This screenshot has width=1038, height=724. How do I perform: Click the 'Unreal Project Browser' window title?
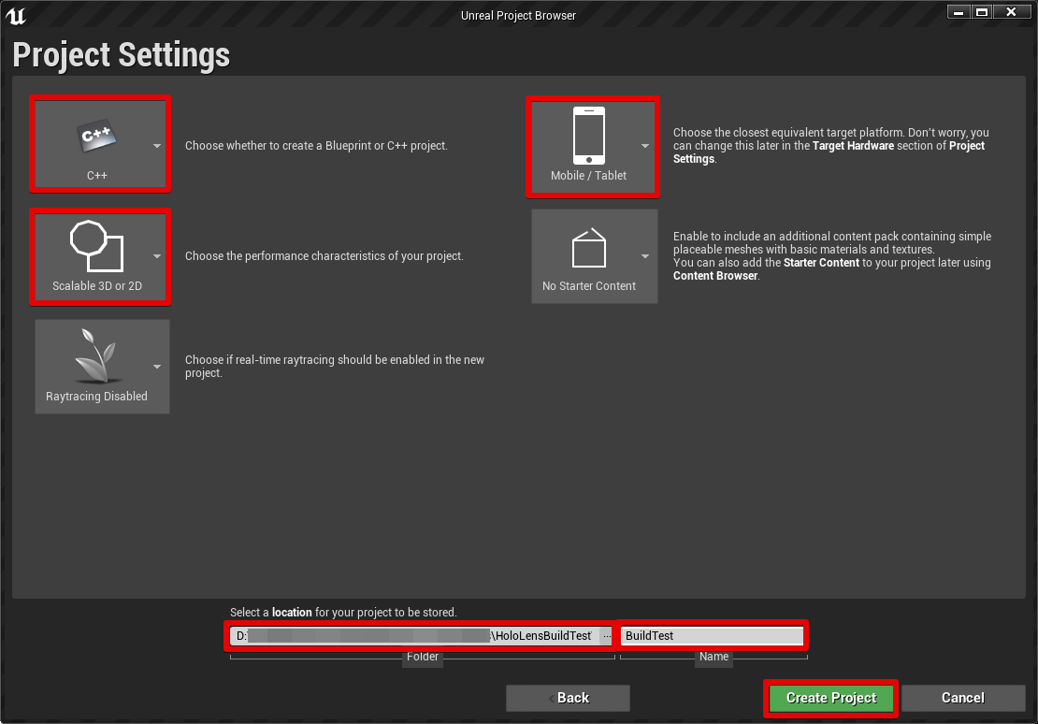tap(518, 16)
